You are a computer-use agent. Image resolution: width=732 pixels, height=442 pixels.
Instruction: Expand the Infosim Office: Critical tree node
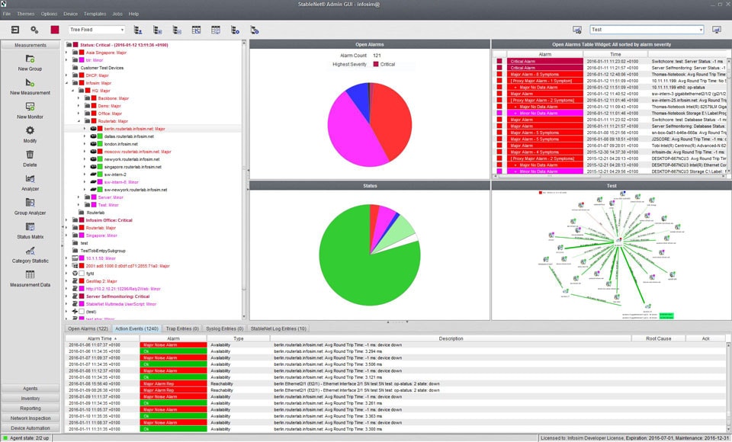tap(66, 220)
